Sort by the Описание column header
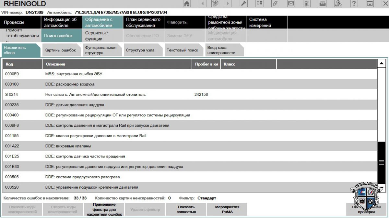The height and width of the screenshot is (218, 389). pos(117,64)
